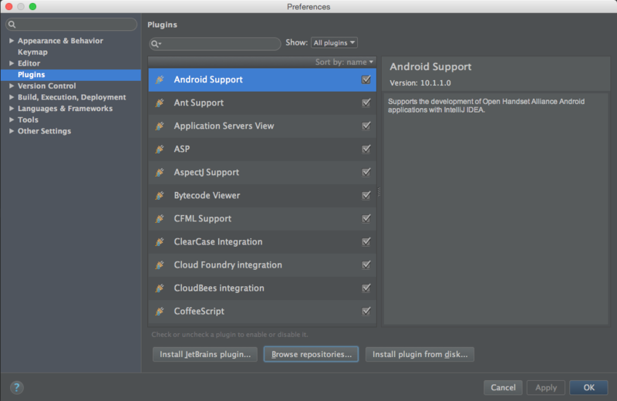The image size is (617, 401).
Task: Click the CoffeeScript plugin icon
Action: tap(160, 312)
